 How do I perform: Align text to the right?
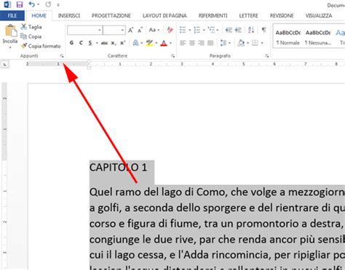(x=201, y=43)
